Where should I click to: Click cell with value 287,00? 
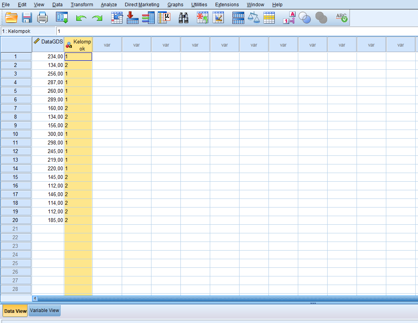click(48, 83)
